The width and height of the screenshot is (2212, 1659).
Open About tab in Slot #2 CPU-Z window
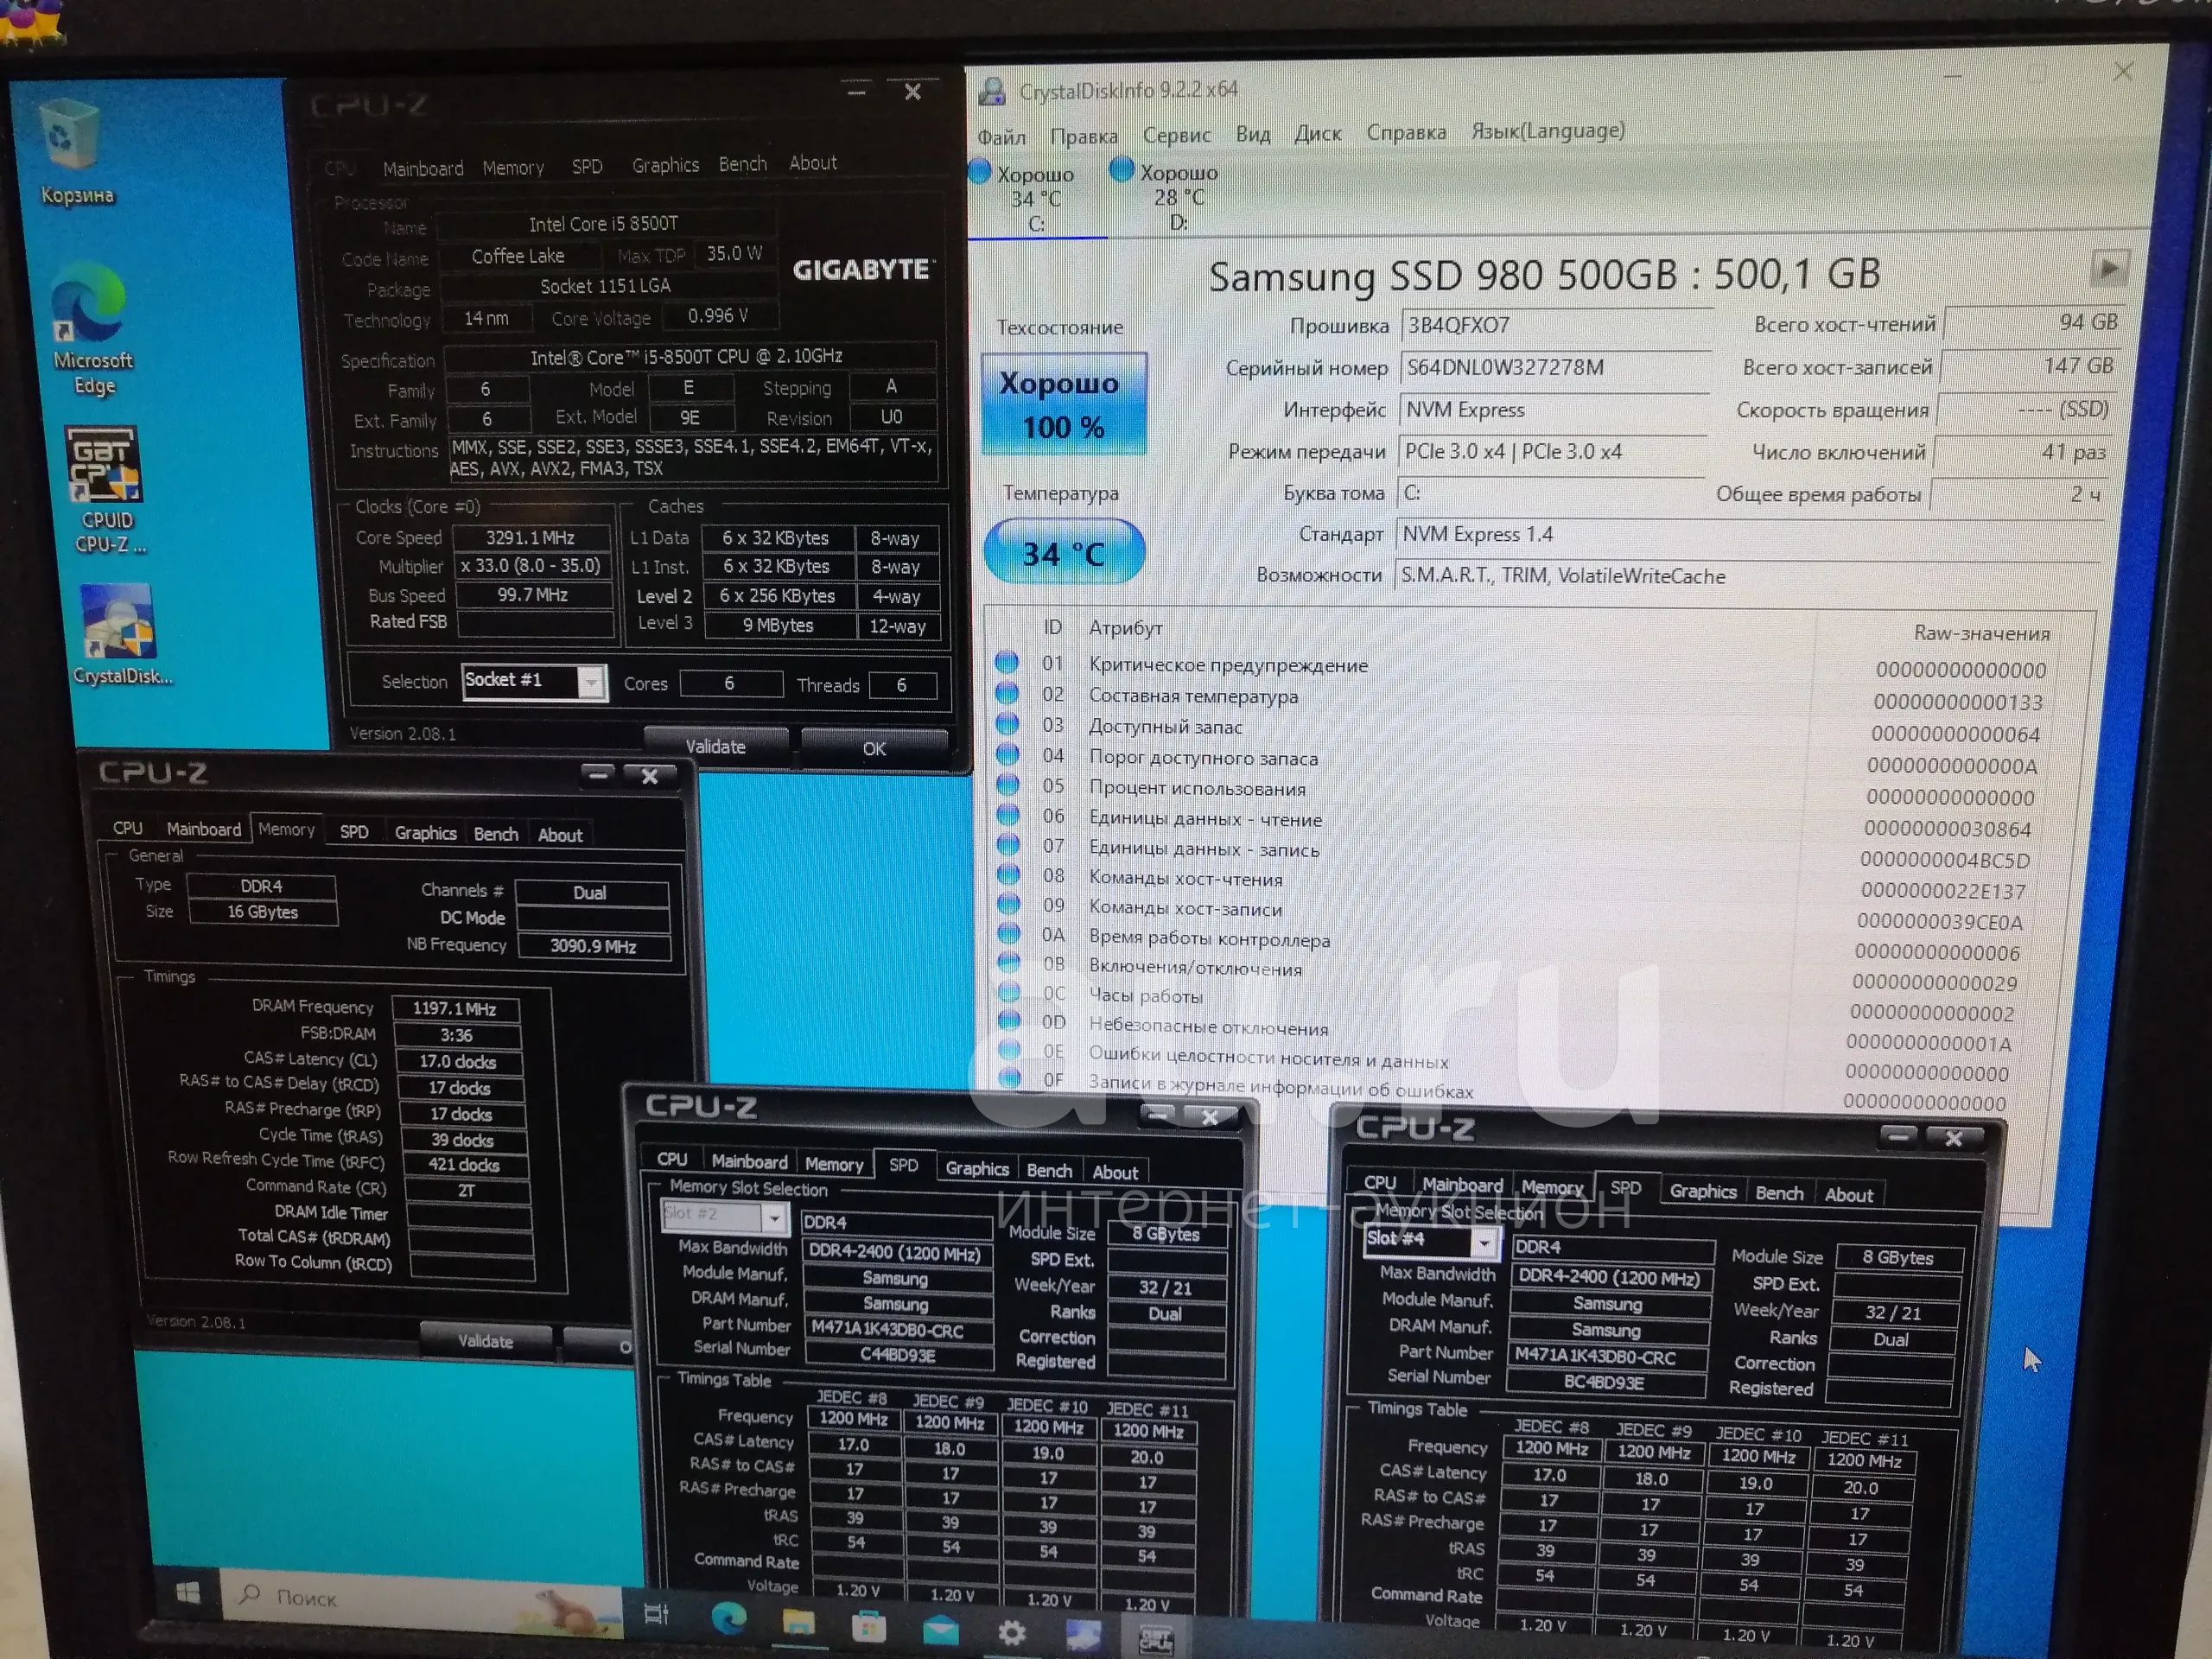(1114, 1172)
